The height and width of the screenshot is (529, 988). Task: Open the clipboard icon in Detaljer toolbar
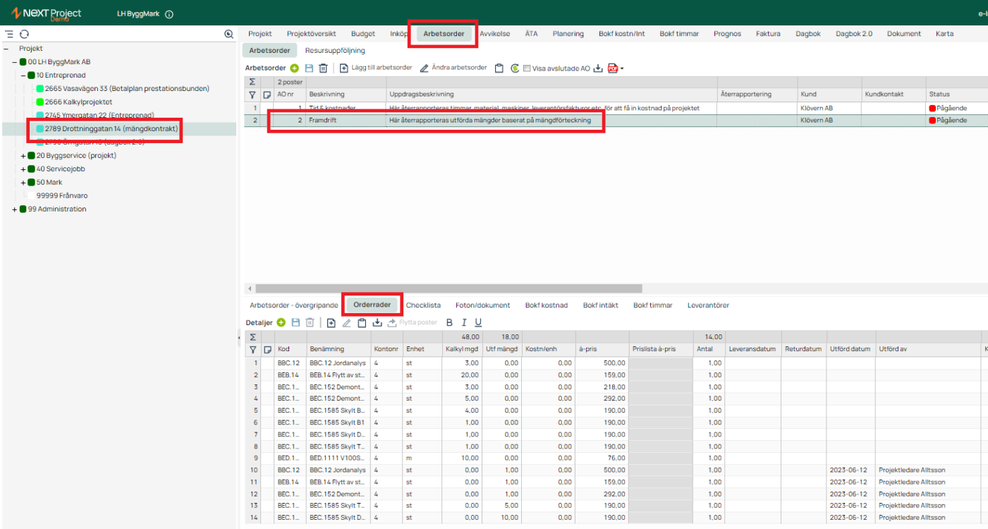coord(362,322)
